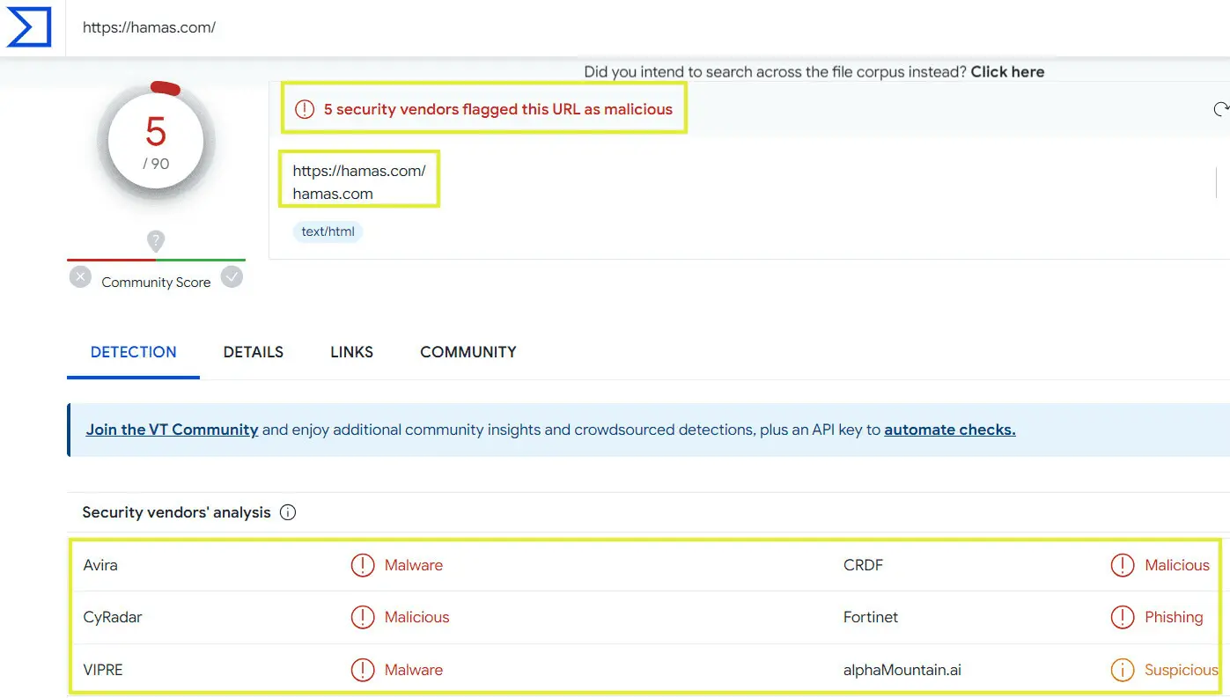This screenshot has width=1230, height=698.
Task: Vote positive with the checkmark community score button
Action: [x=232, y=277]
